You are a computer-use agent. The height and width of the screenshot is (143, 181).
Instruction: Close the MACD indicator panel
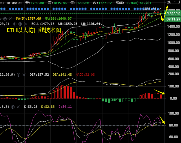click(x=24, y=75)
